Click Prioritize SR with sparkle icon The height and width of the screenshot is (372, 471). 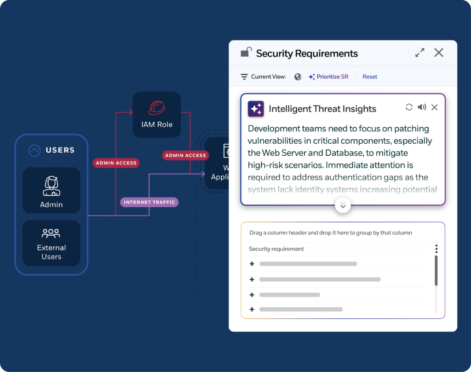(328, 77)
